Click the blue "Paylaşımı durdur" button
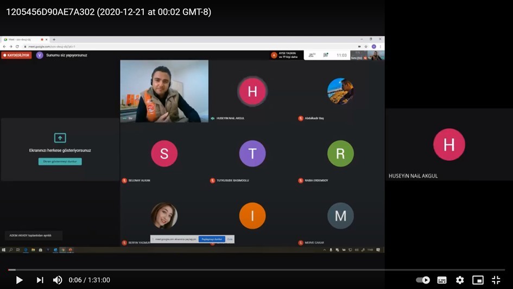The image size is (513, 289). click(211, 239)
